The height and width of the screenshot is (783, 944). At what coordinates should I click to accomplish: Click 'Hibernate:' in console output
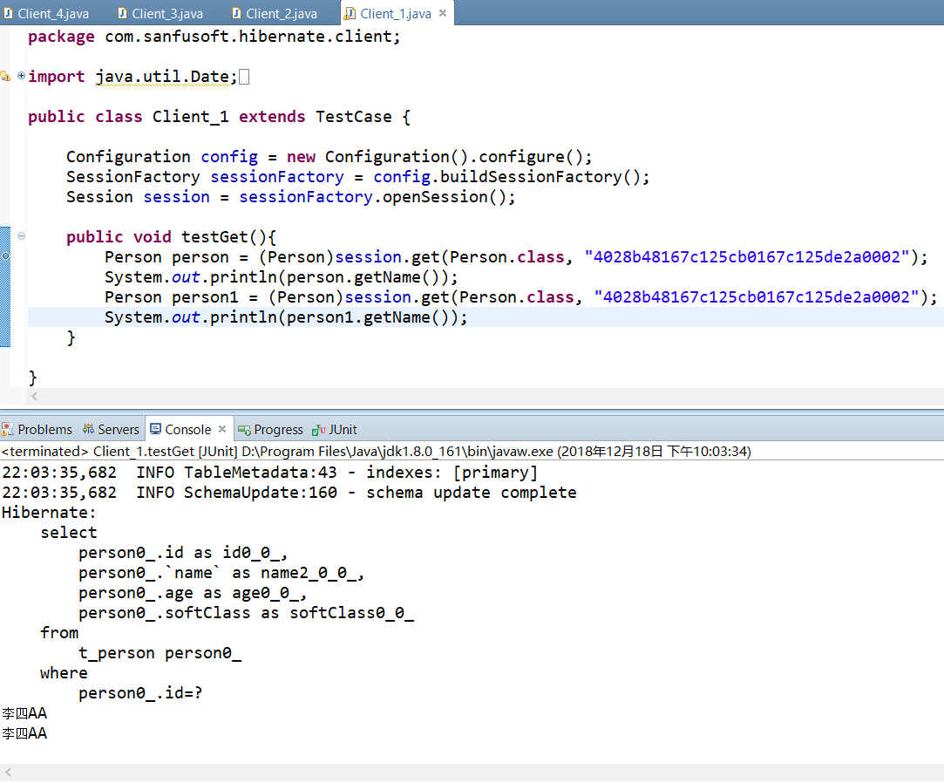(49, 513)
